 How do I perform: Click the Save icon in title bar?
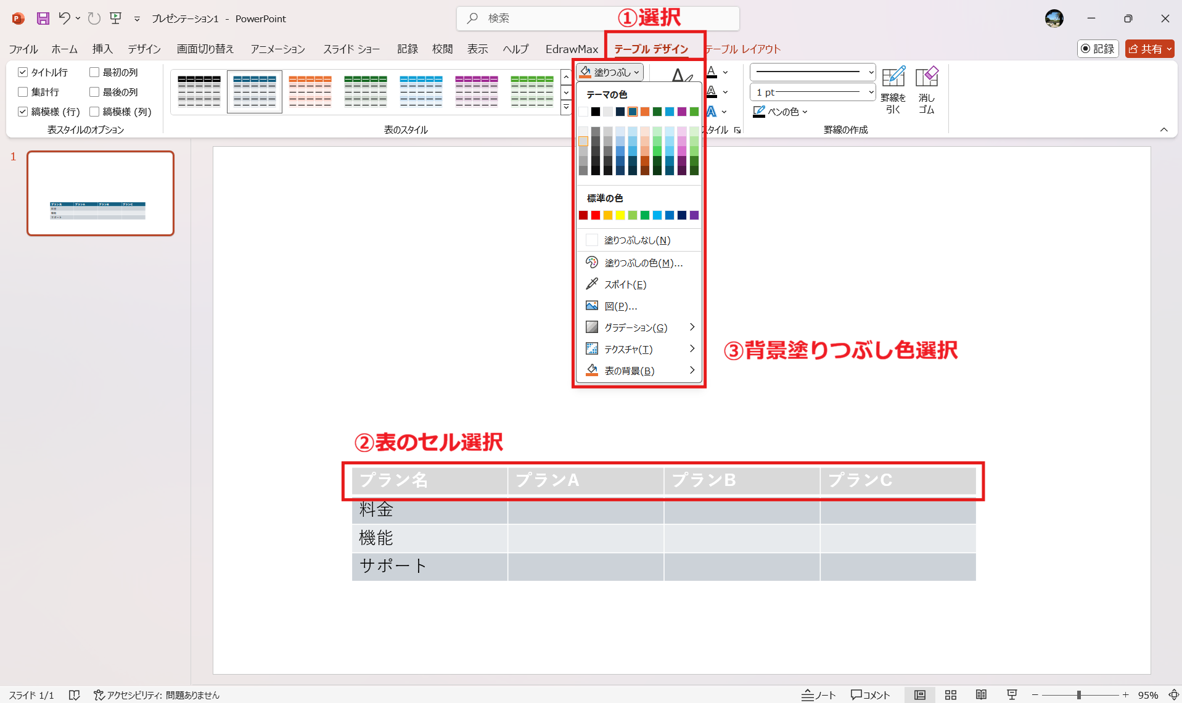click(43, 18)
